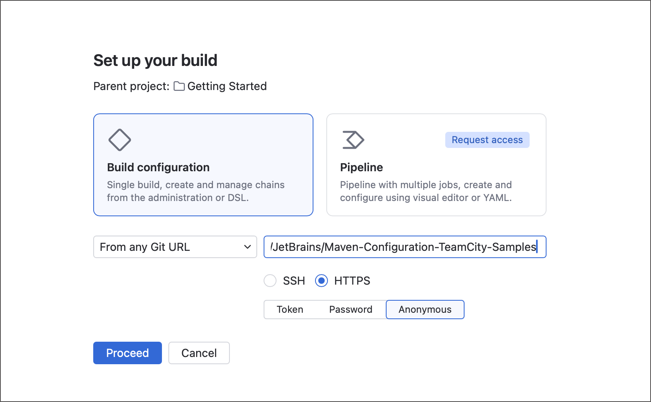651x402 pixels.
Task: Click the Anonymous segmented control option
Action: [425, 310]
